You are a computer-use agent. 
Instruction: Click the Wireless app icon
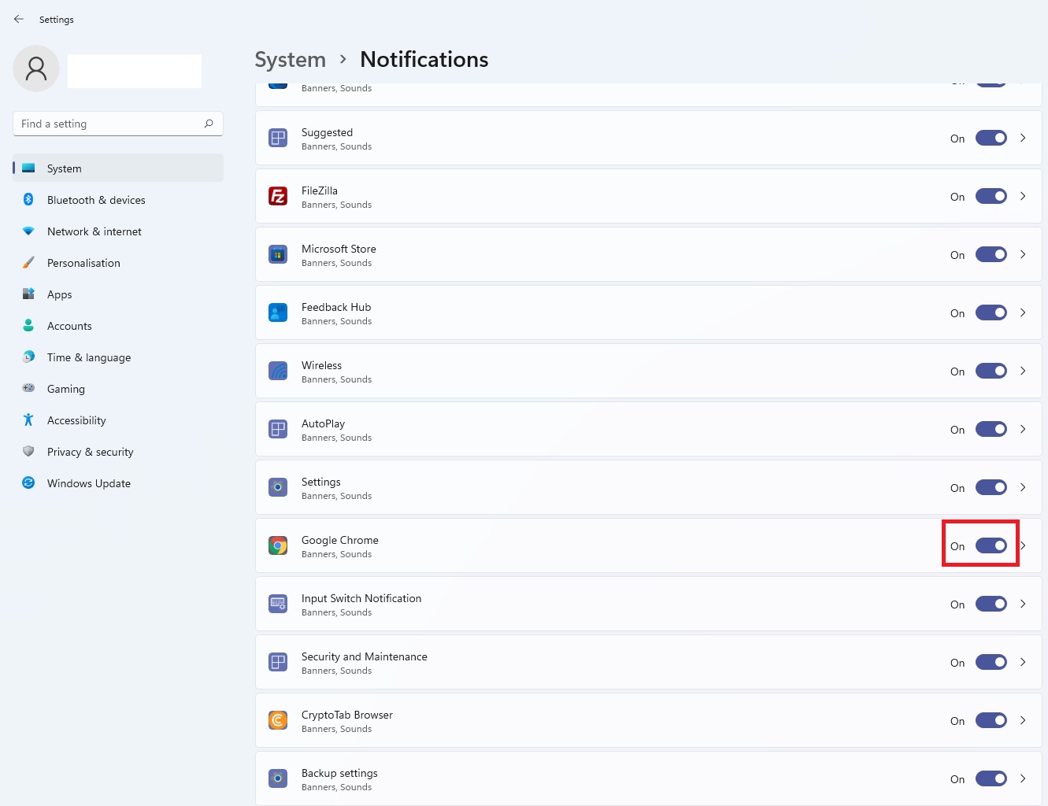coord(278,371)
